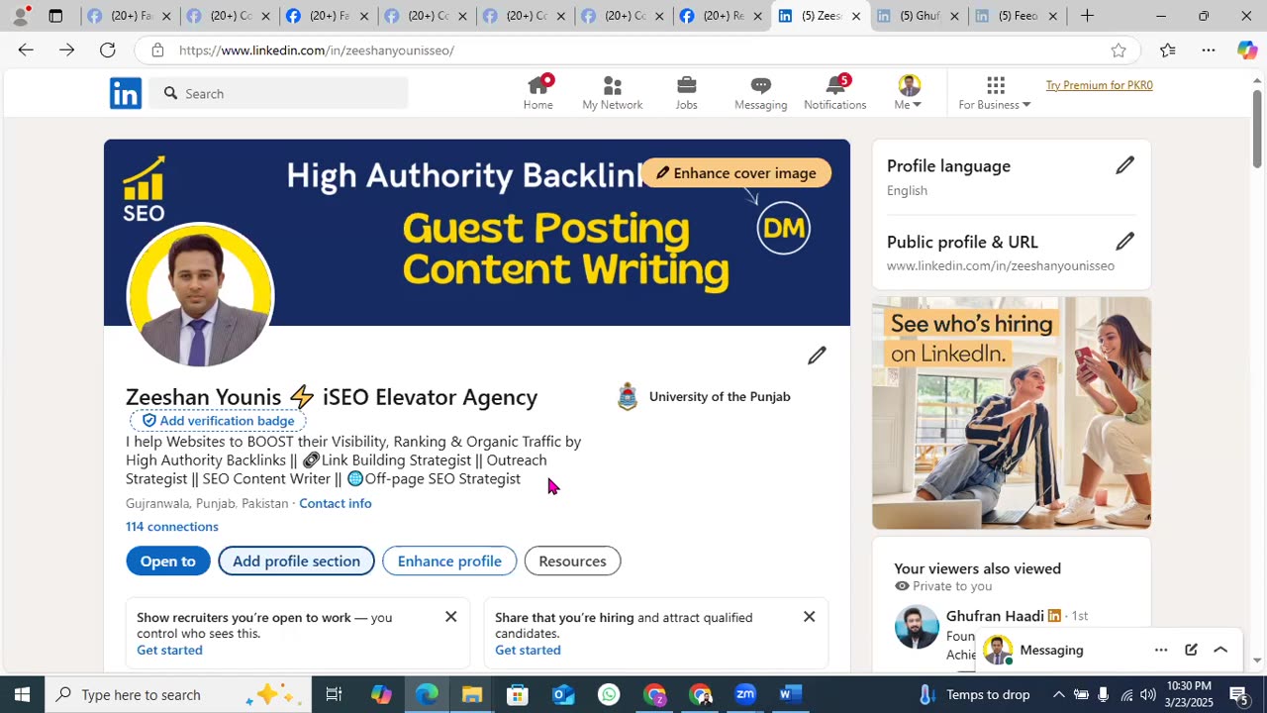Image resolution: width=1267 pixels, height=713 pixels.
Task: Click the Open to button
Action: (x=168, y=560)
